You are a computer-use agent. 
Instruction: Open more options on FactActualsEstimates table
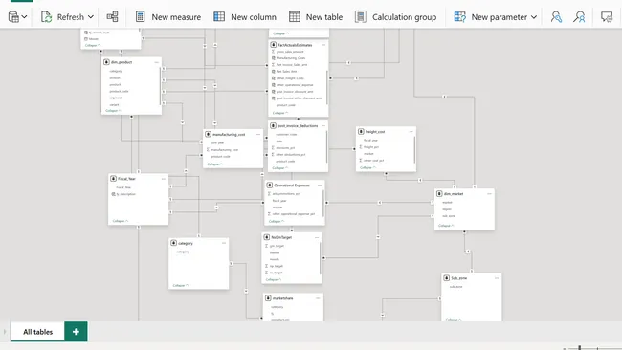click(x=323, y=45)
